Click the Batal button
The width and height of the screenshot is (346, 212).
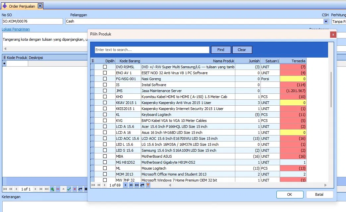[x=319, y=194]
